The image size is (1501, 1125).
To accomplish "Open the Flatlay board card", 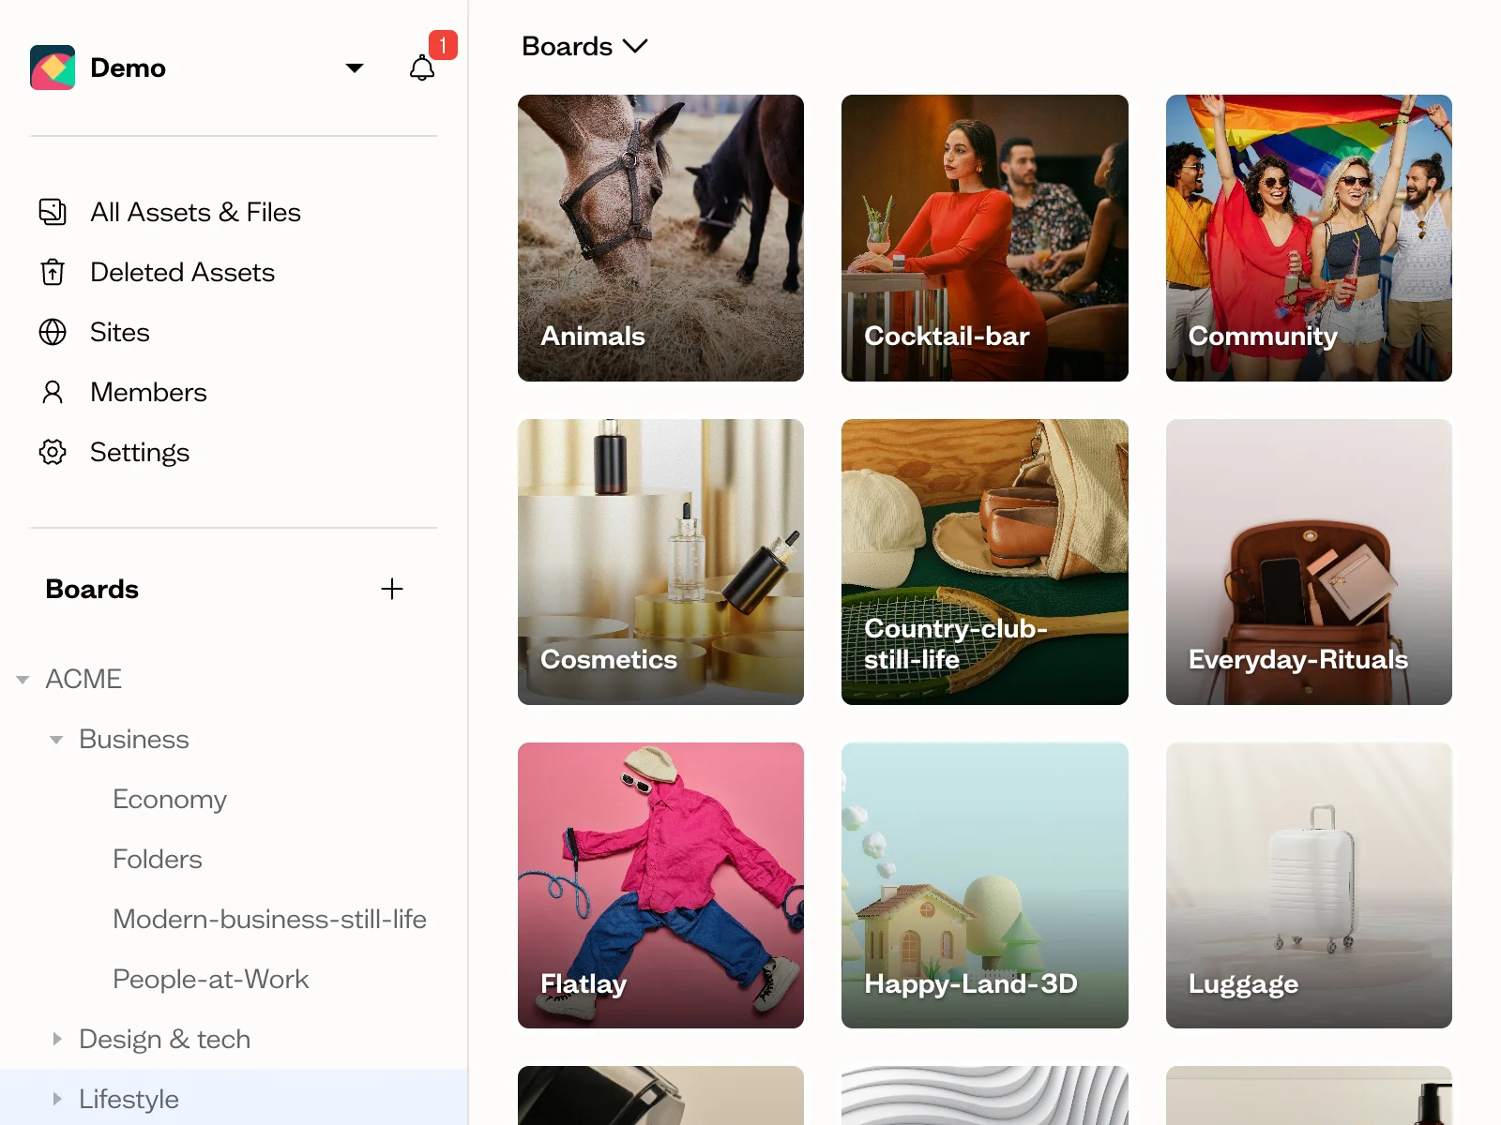I will pyautogui.click(x=660, y=885).
